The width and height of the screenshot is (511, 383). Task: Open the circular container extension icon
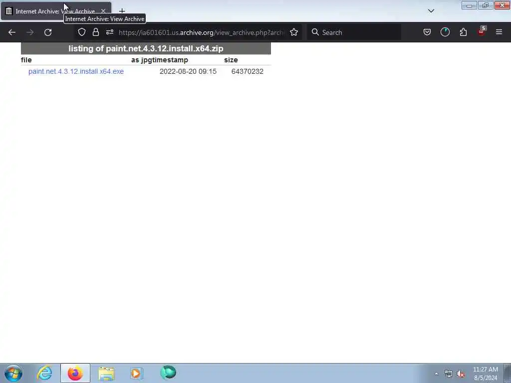click(445, 32)
